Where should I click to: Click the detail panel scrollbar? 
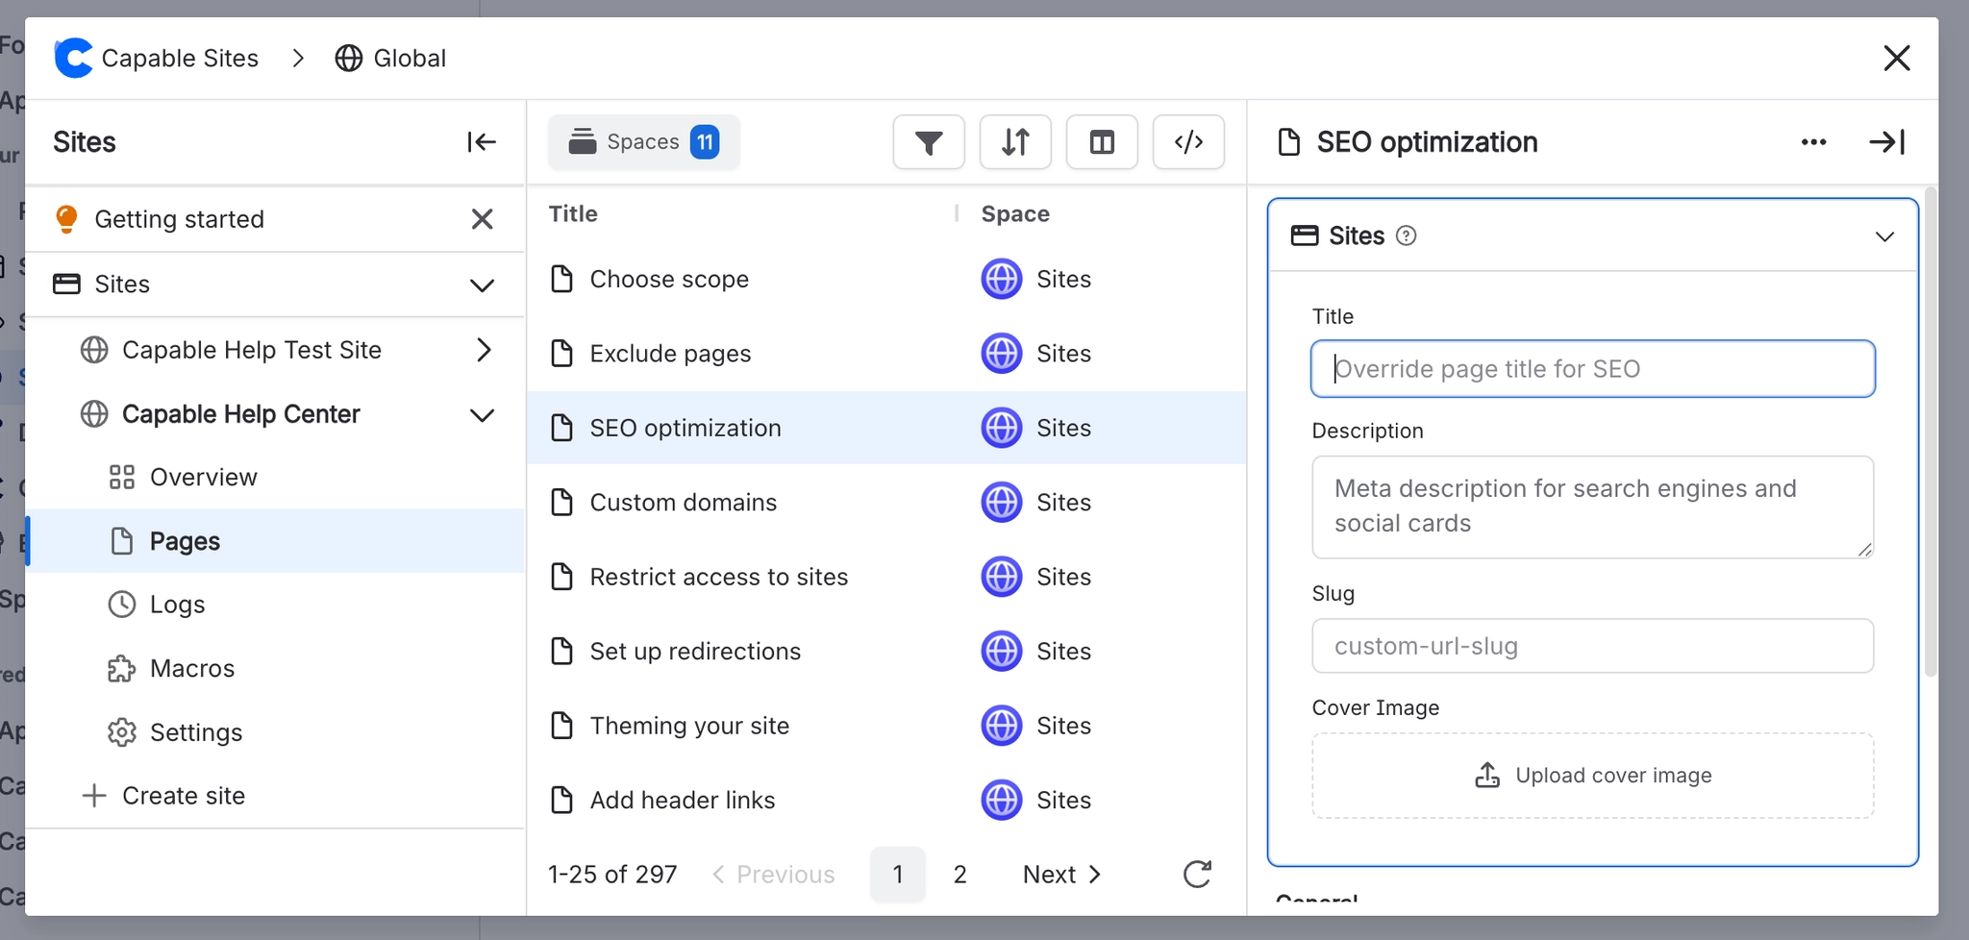pos(1931,433)
